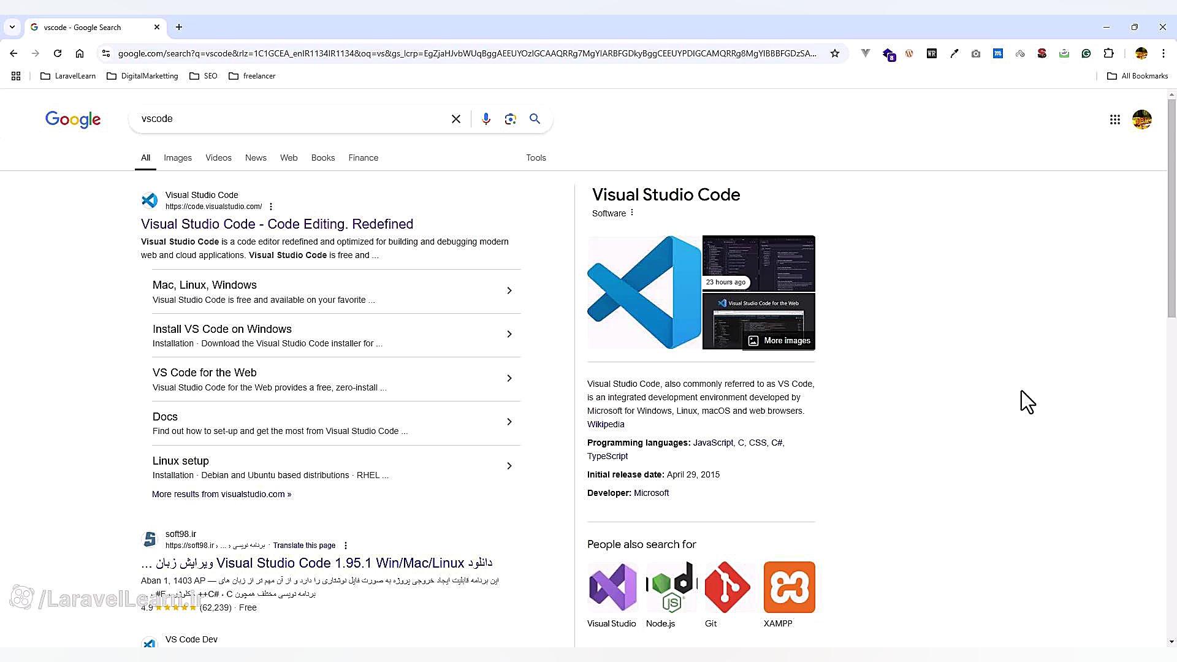Screen dimensions: 1177x662
Task: Open the tab search dropdown arrow
Action: coord(12,27)
